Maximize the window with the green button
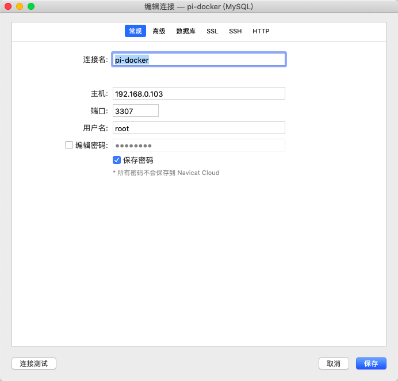Screen dimensions: 398x381 pos(31,6)
